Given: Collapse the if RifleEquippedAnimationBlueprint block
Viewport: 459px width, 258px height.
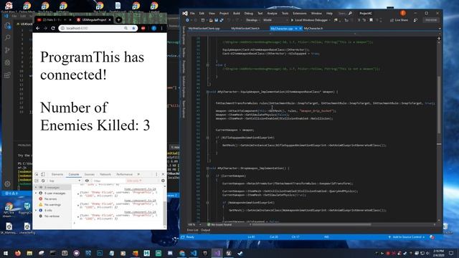Looking at the screenshot, I should point(207,138).
